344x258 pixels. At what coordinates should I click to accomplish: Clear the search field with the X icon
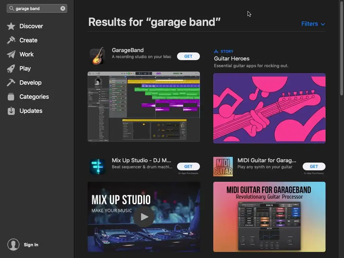point(63,8)
